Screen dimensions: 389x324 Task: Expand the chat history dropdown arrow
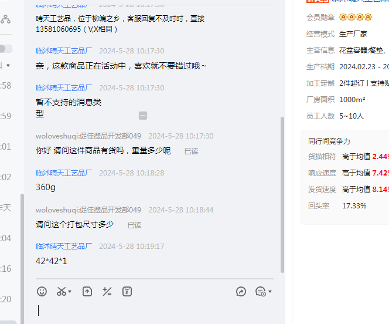click(270, 292)
